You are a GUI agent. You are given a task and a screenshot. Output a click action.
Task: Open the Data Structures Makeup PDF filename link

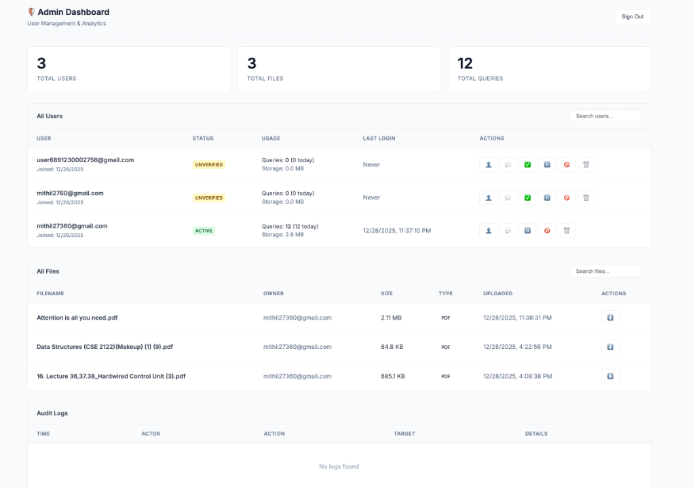105,347
